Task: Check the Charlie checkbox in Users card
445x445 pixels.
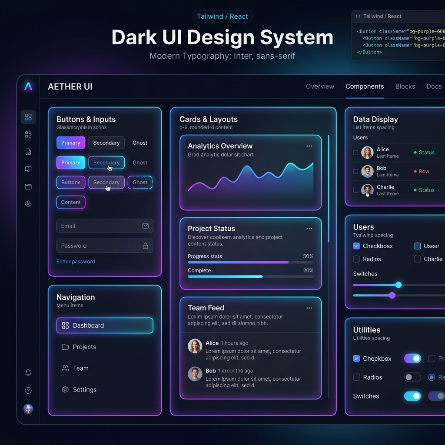Action: click(417, 259)
